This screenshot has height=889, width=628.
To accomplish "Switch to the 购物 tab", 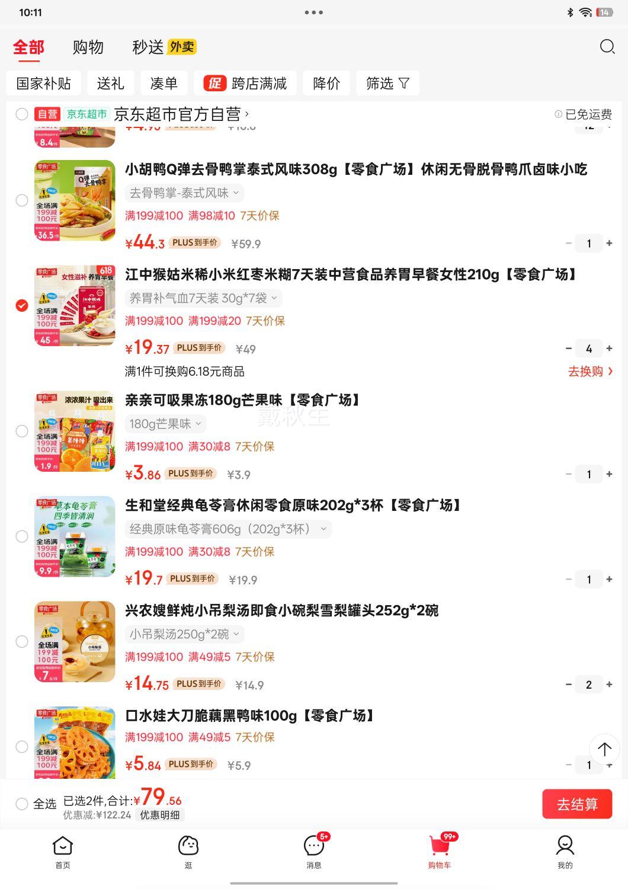I will [x=88, y=47].
